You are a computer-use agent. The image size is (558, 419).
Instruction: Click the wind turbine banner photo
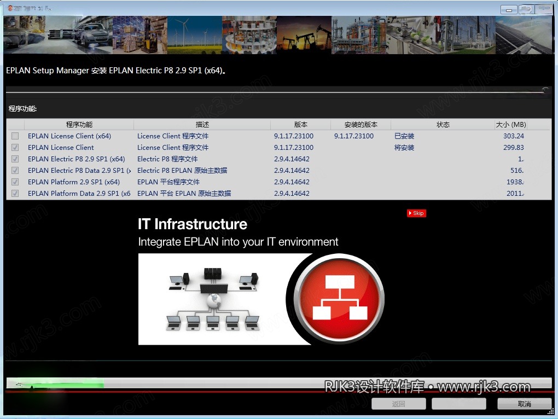coord(195,35)
